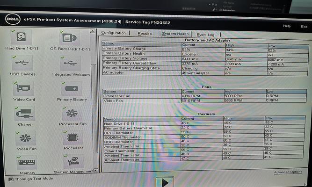
Task: Switch to the System Health tab
Action: [175, 34]
